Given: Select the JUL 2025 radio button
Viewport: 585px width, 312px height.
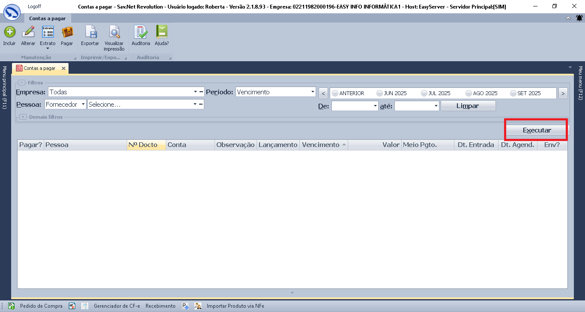Looking at the screenshot, I should (424, 93).
